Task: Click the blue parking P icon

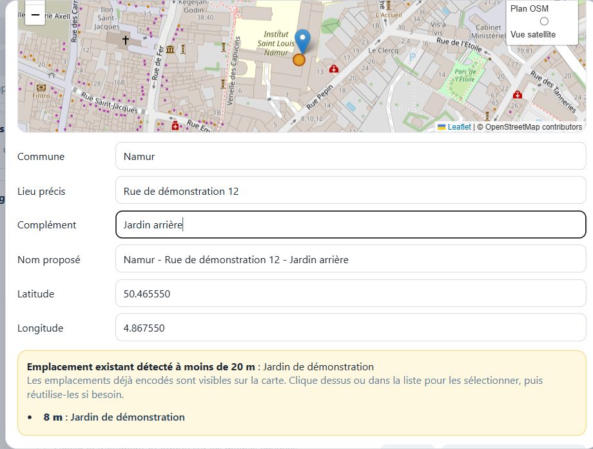Action: (x=413, y=57)
